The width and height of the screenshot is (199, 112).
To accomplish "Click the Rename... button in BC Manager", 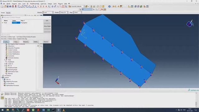I will click(26, 42).
